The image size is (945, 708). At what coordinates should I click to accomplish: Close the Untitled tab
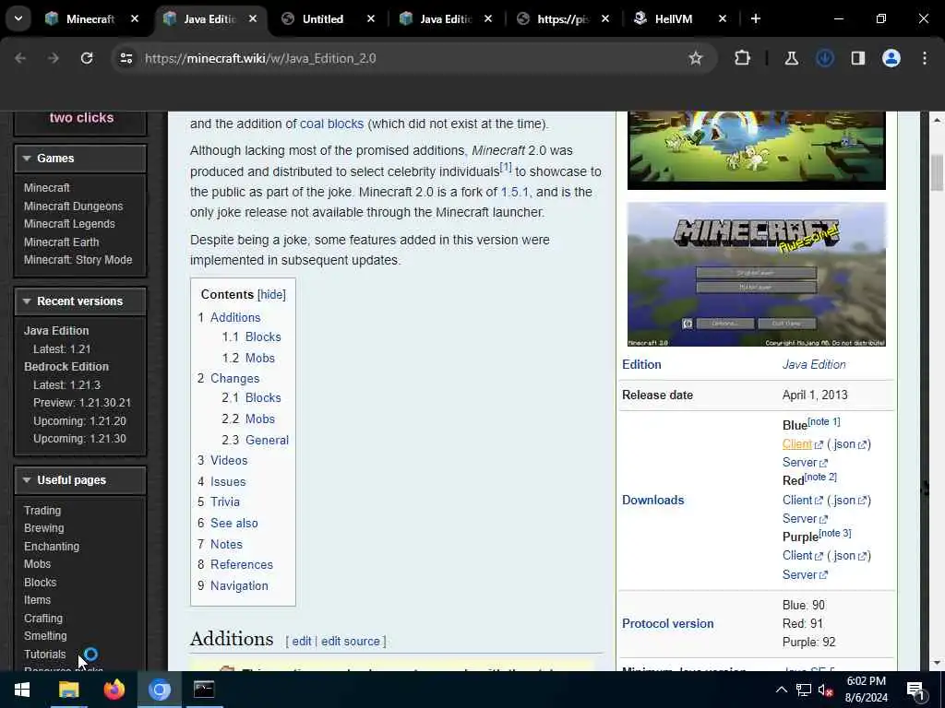(x=371, y=18)
